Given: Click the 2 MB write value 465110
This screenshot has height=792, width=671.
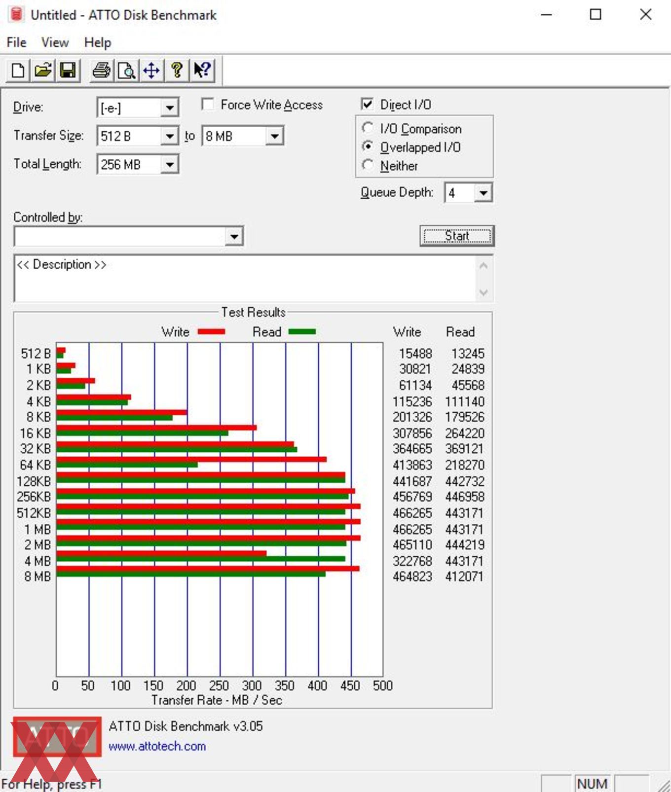Looking at the screenshot, I should (412, 545).
